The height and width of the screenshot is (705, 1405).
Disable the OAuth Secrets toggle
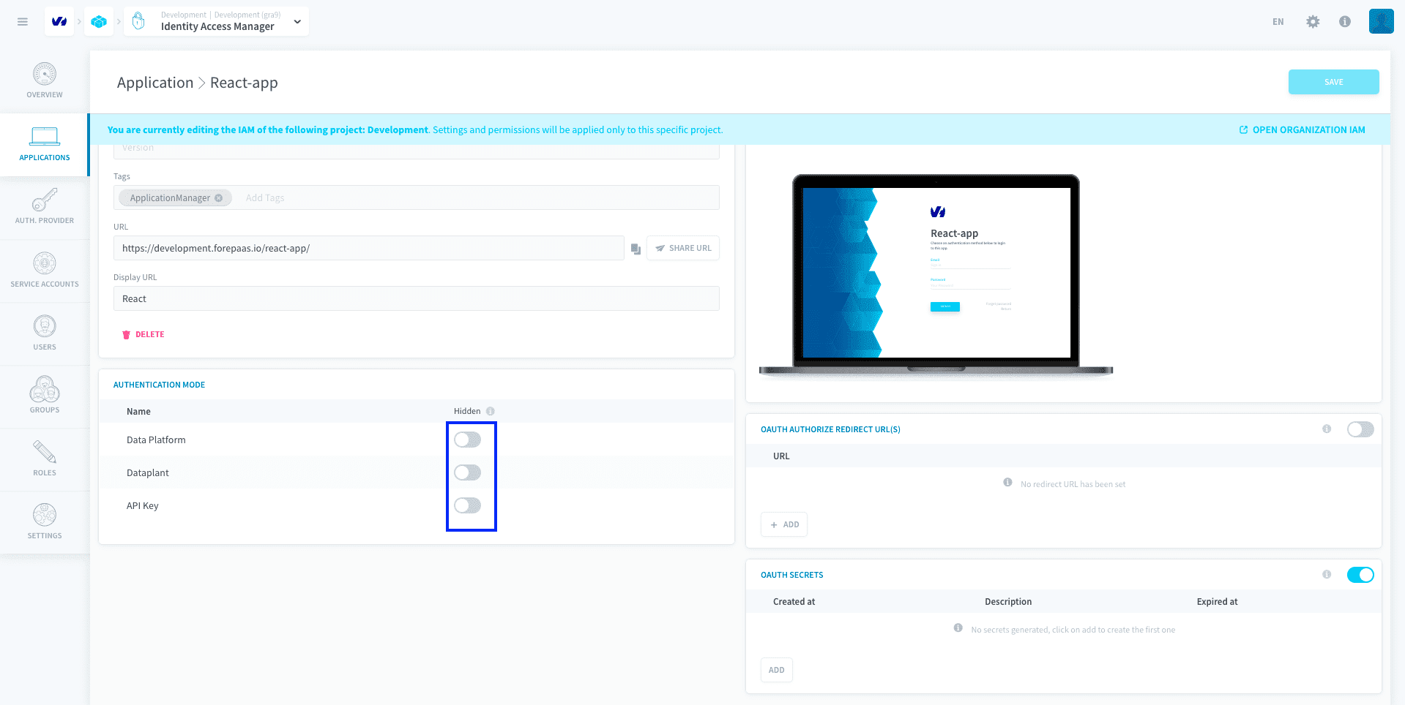(1360, 575)
